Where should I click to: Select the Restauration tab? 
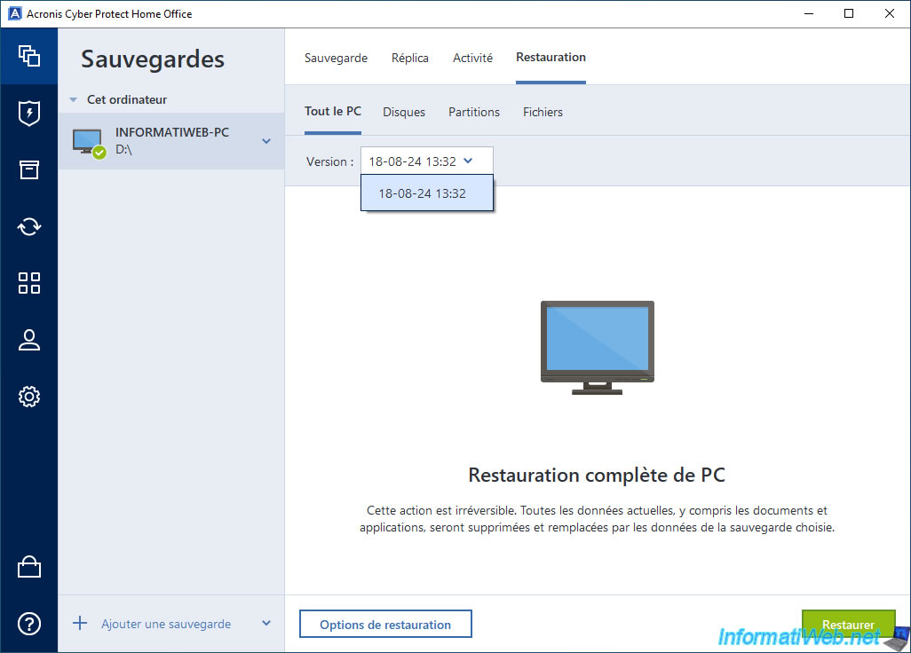[x=551, y=58]
